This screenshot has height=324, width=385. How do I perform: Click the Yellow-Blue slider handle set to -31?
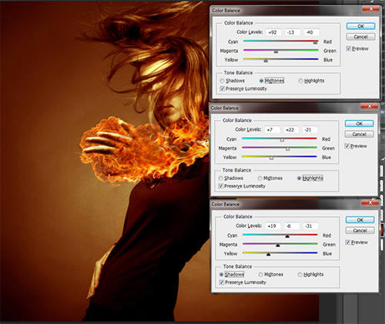tap(268, 254)
